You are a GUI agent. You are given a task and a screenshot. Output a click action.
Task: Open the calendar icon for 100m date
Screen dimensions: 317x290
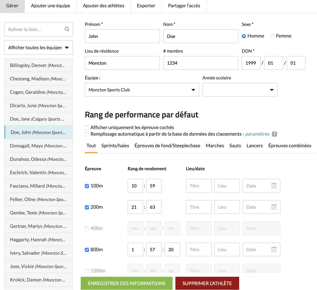point(274,186)
